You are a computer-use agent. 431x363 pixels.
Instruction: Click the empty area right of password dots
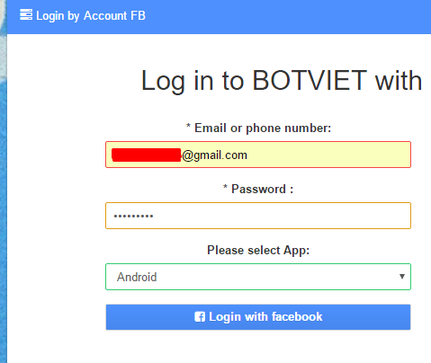[282, 216]
